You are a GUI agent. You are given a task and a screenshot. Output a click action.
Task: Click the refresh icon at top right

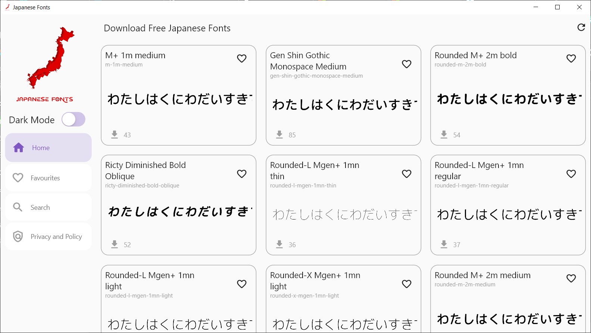click(x=581, y=28)
